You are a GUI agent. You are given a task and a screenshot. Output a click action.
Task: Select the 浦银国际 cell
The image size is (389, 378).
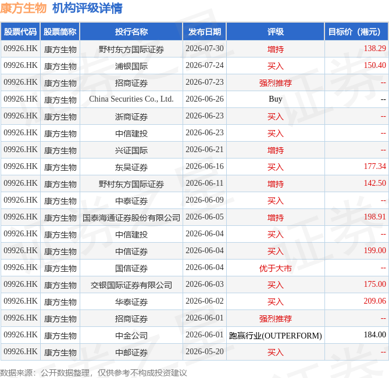click(131, 66)
